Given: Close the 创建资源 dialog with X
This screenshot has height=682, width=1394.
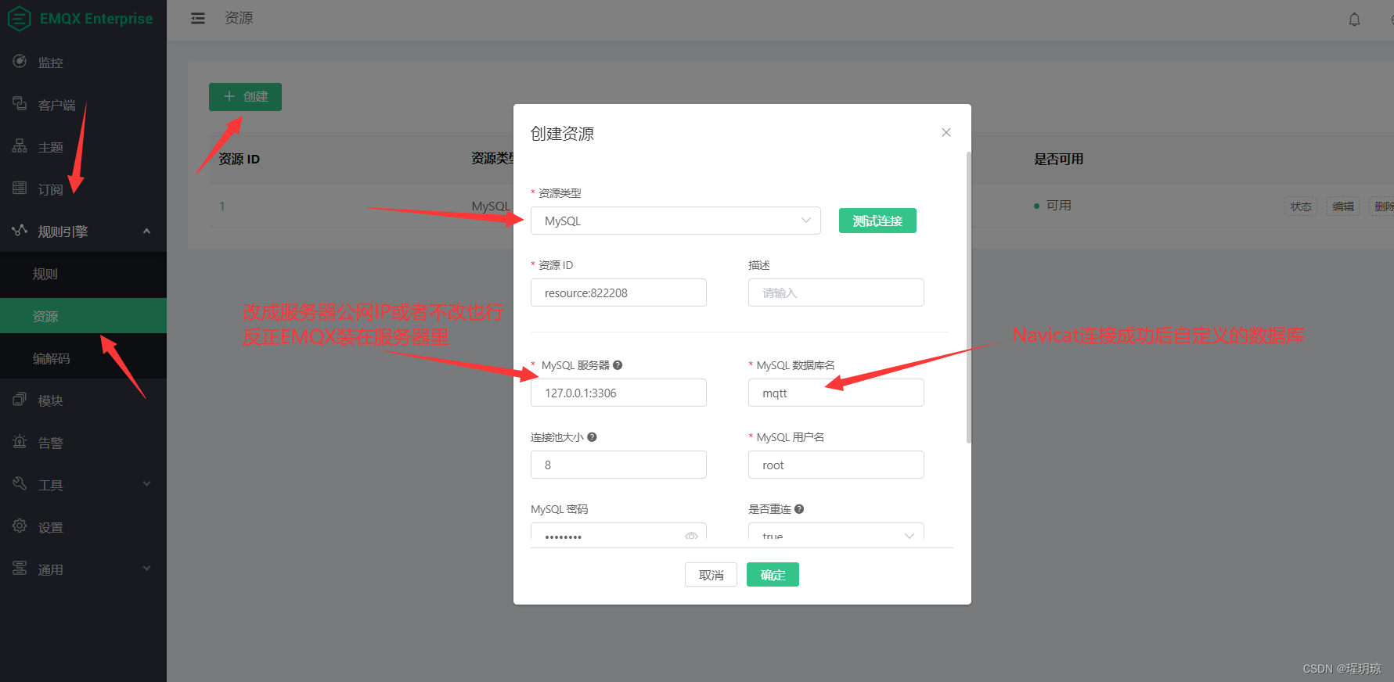Looking at the screenshot, I should pos(946,132).
